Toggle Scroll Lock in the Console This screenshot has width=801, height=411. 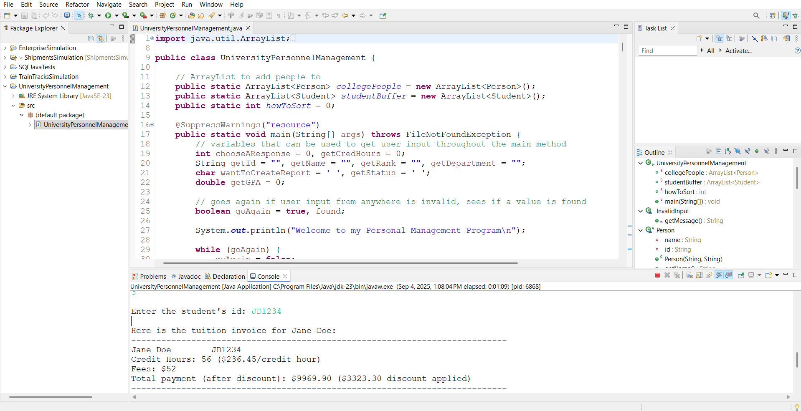pos(699,275)
